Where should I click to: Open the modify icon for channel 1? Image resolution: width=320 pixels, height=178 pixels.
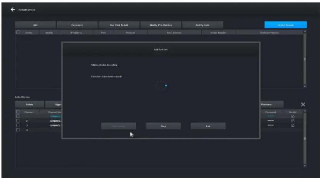pos(293,116)
